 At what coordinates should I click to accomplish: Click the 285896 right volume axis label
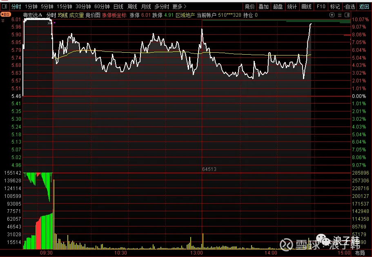tap(361, 173)
